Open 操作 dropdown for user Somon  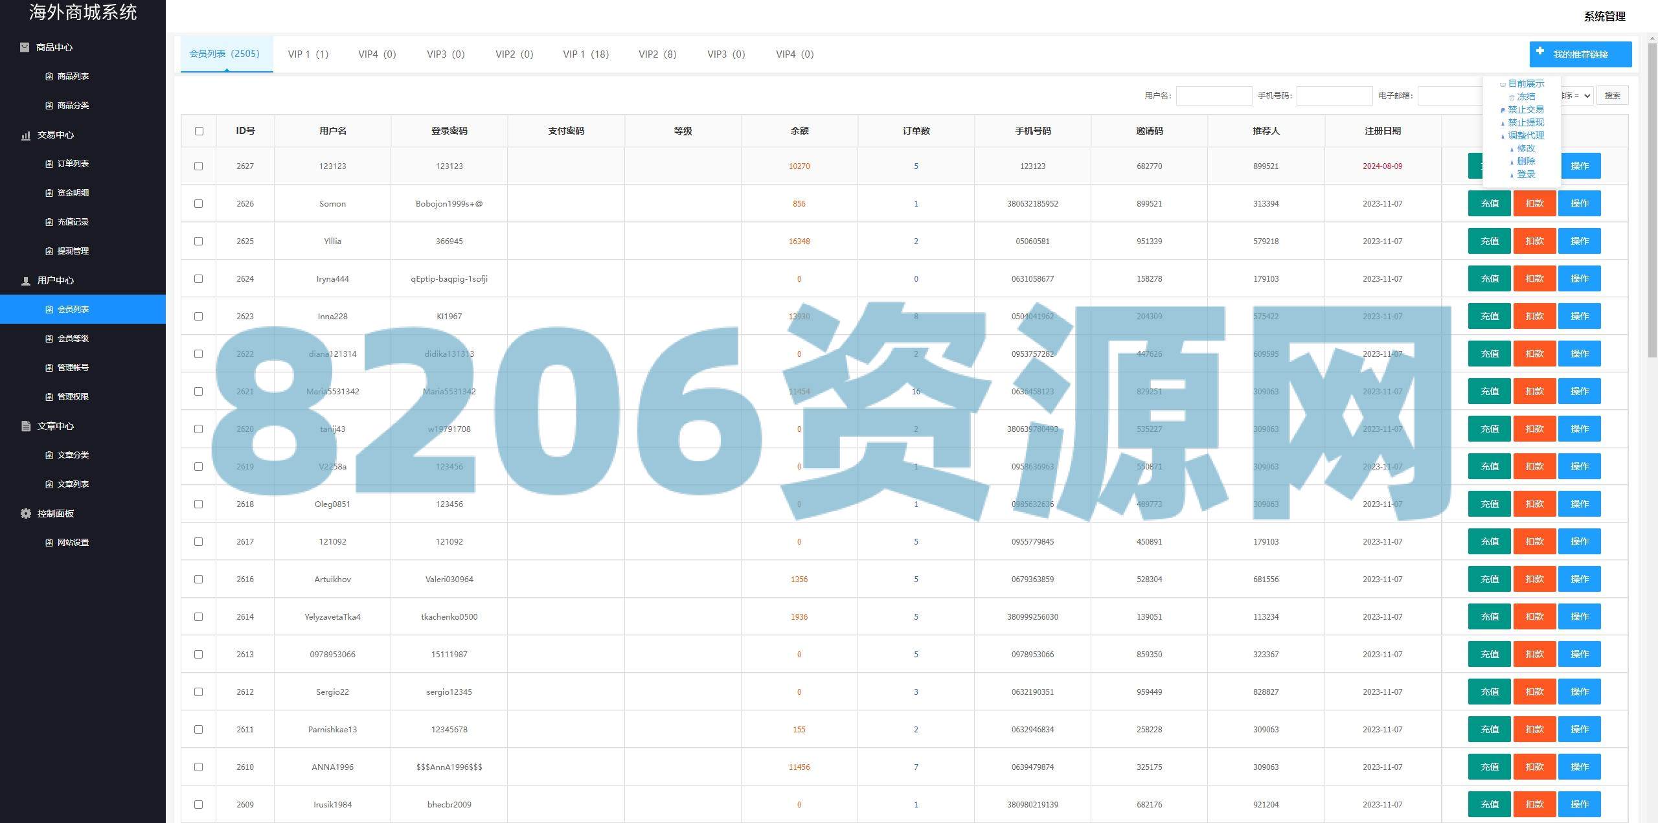click(1579, 204)
